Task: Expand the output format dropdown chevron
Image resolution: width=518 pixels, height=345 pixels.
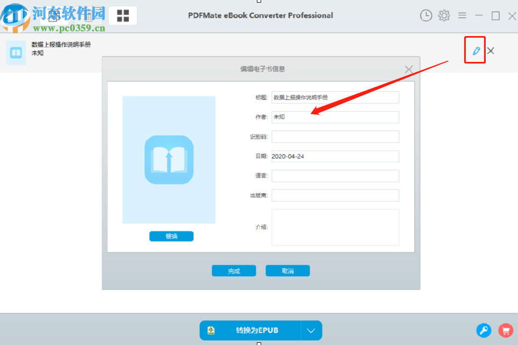Action: (311, 330)
